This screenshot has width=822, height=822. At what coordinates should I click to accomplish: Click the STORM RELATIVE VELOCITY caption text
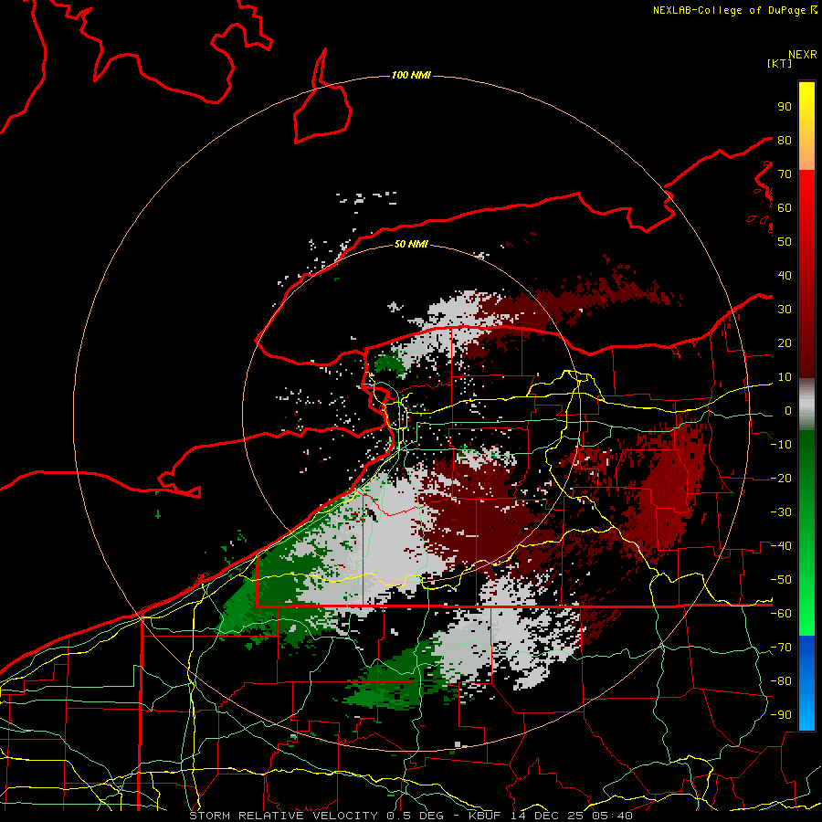[283, 816]
